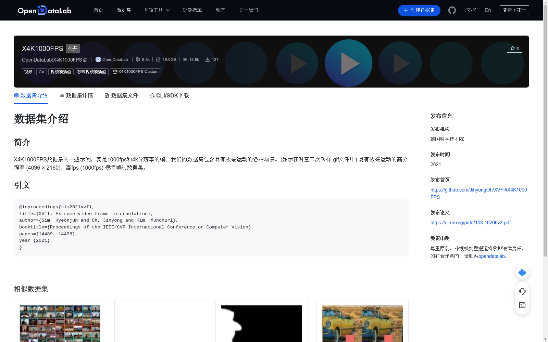The image size is (548, 342).
Task: Open 数据集 navigation item
Action: (124, 10)
